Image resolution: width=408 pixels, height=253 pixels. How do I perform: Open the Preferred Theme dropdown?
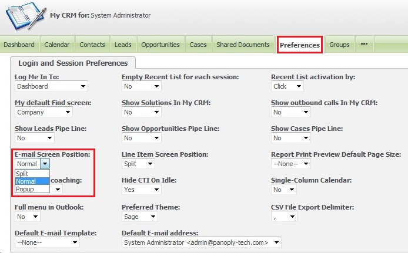(x=141, y=216)
